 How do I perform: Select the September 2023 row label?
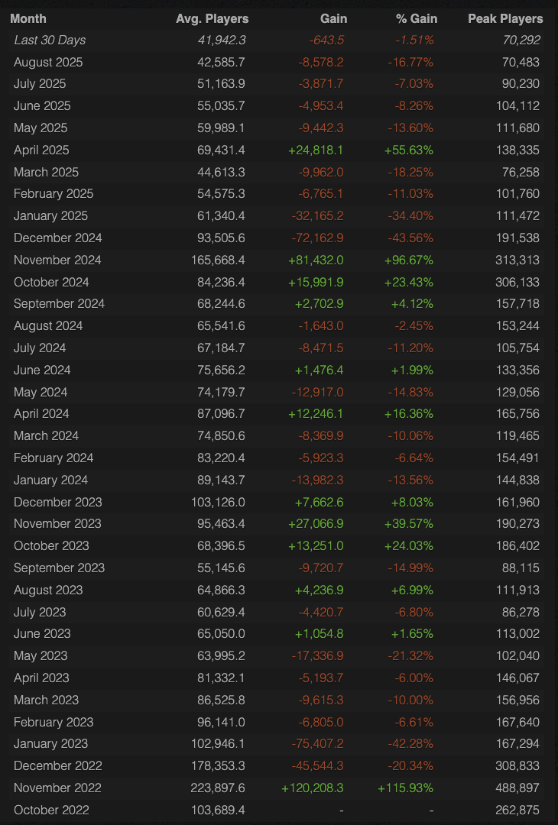[59, 568]
